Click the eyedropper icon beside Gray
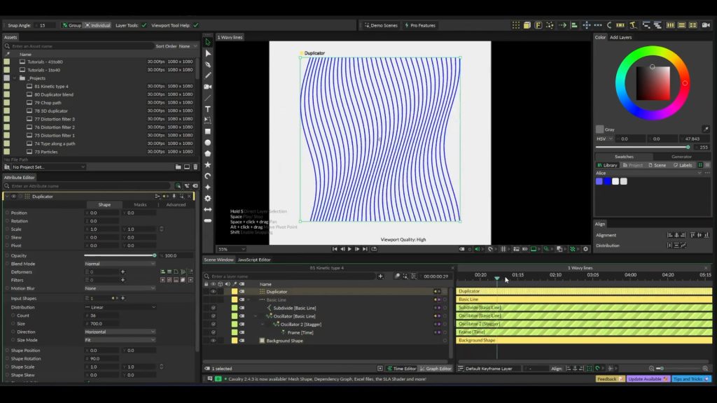The image size is (717, 403). click(x=705, y=129)
